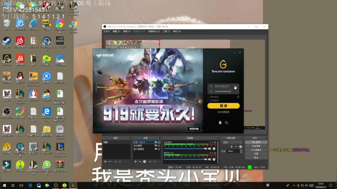Screen dimensions: 337x189
Task: Open the Tools (T) menu in OBS
Action: point(166,31)
